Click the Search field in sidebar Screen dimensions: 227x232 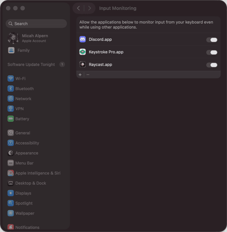click(x=36, y=24)
